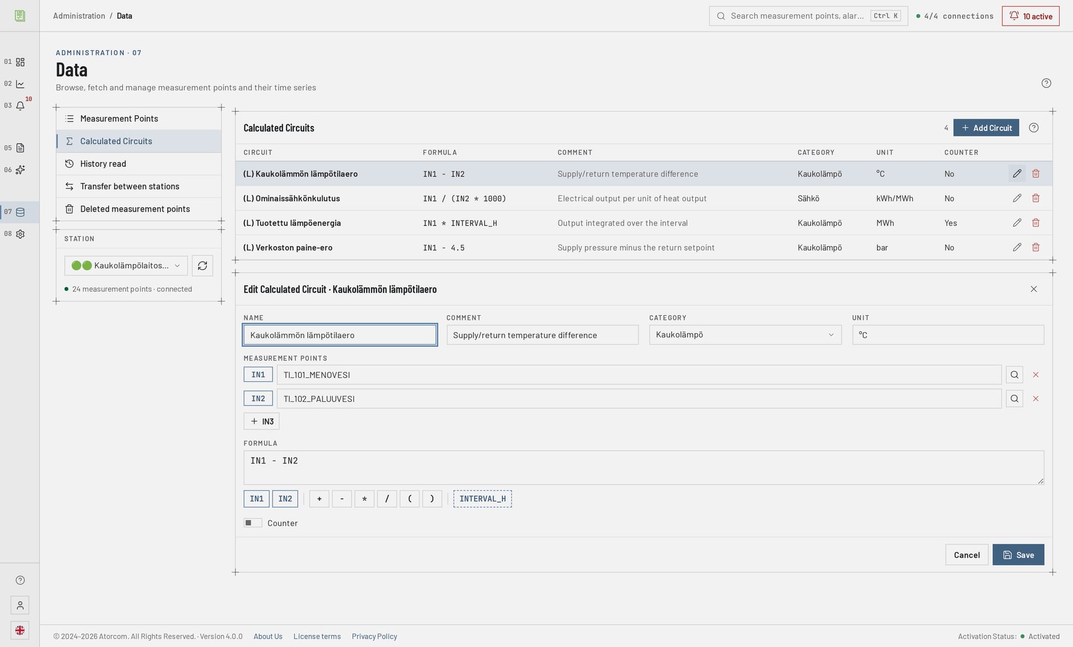Open the trends chart icon in sidebar item 02
This screenshot has width=1073, height=647.
[20, 84]
